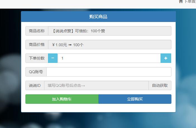Click the 购买商品 panel header
The width and height of the screenshot is (196, 128).
98,17
